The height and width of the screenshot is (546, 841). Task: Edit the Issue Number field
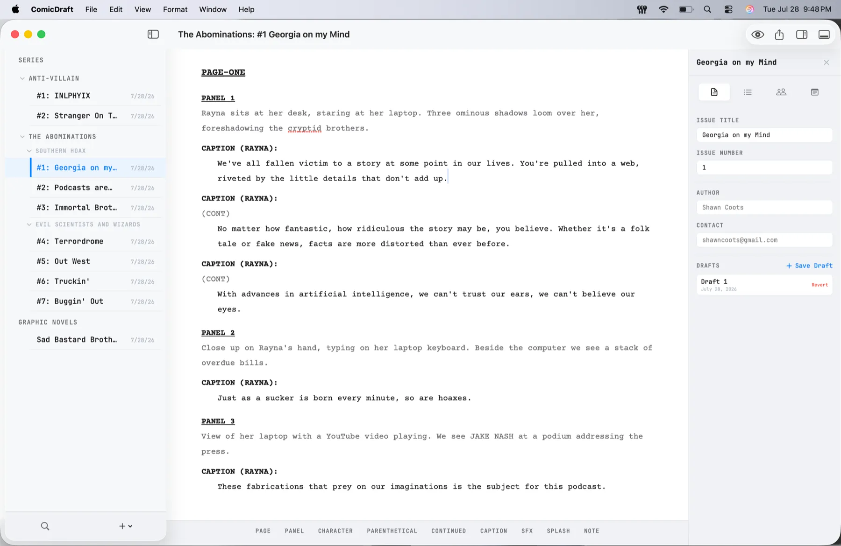pos(764,168)
